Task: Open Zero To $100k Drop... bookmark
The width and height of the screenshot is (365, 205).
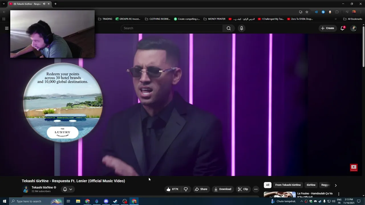Action: click(x=300, y=19)
